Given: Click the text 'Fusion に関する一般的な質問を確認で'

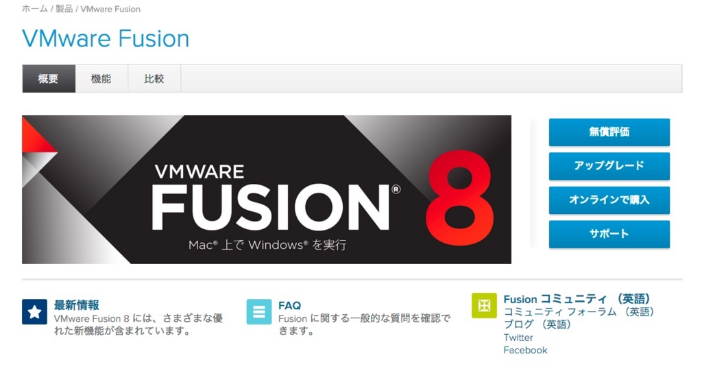Looking at the screenshot, I should click(365, 318).
